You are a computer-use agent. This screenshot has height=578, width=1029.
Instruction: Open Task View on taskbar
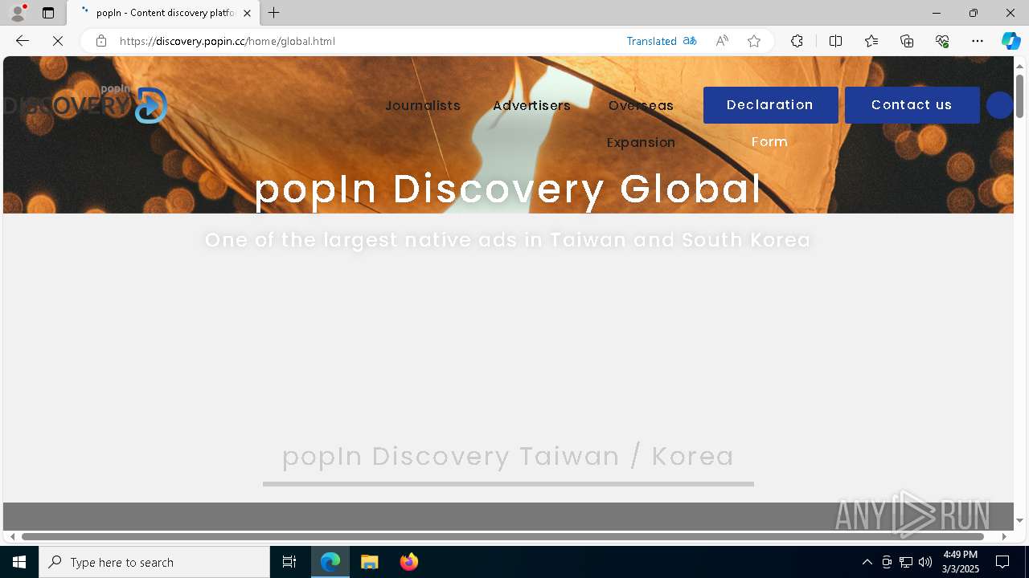289,562
